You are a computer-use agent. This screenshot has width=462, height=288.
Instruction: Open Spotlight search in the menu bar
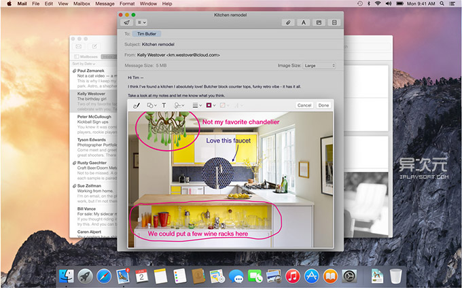(x=442, y=3)
